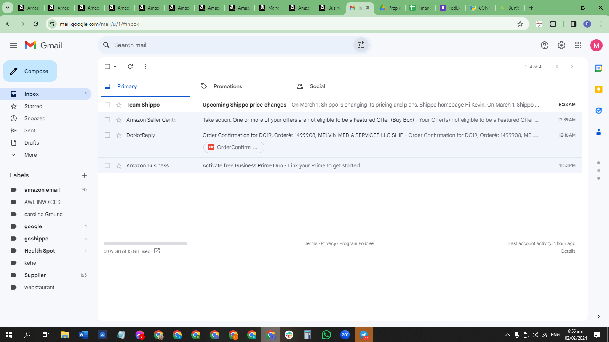Show the side panel arrow
The height and width of the screenshot is (342, 609).
tap(599, 317)
